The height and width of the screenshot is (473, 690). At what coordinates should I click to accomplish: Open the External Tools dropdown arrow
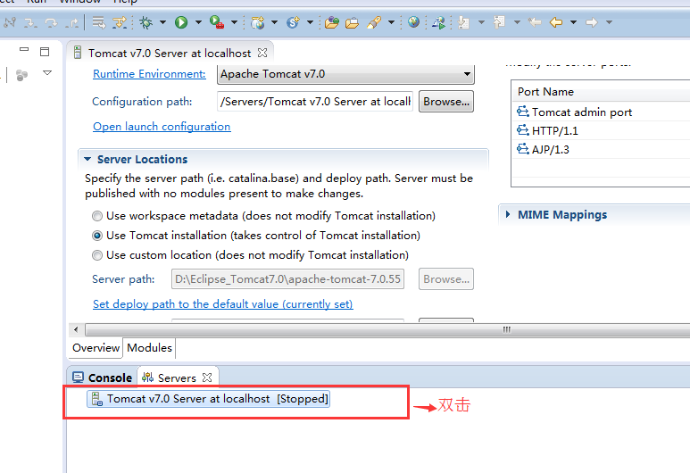point(235,22)
